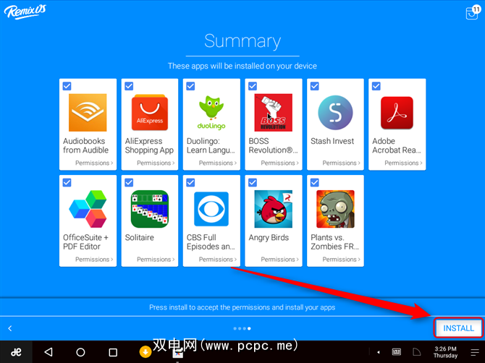Uncheck the Stash Invest checkbox
The height and width of the screenshot is (363, 485).
tap(315, 86)
